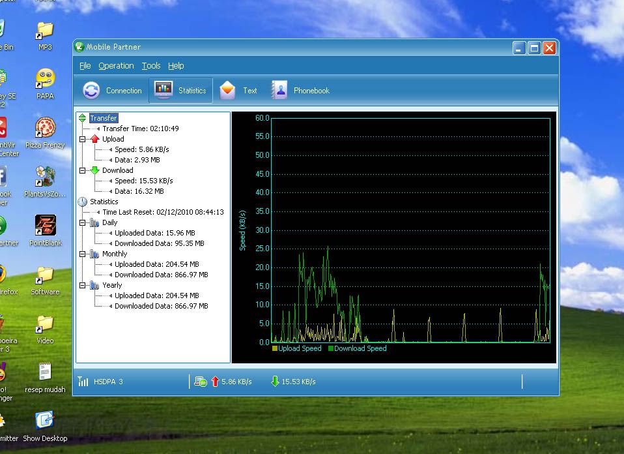
Task: Click the 'Speed (KB/s)' axis label
Action: pos(242,230)
